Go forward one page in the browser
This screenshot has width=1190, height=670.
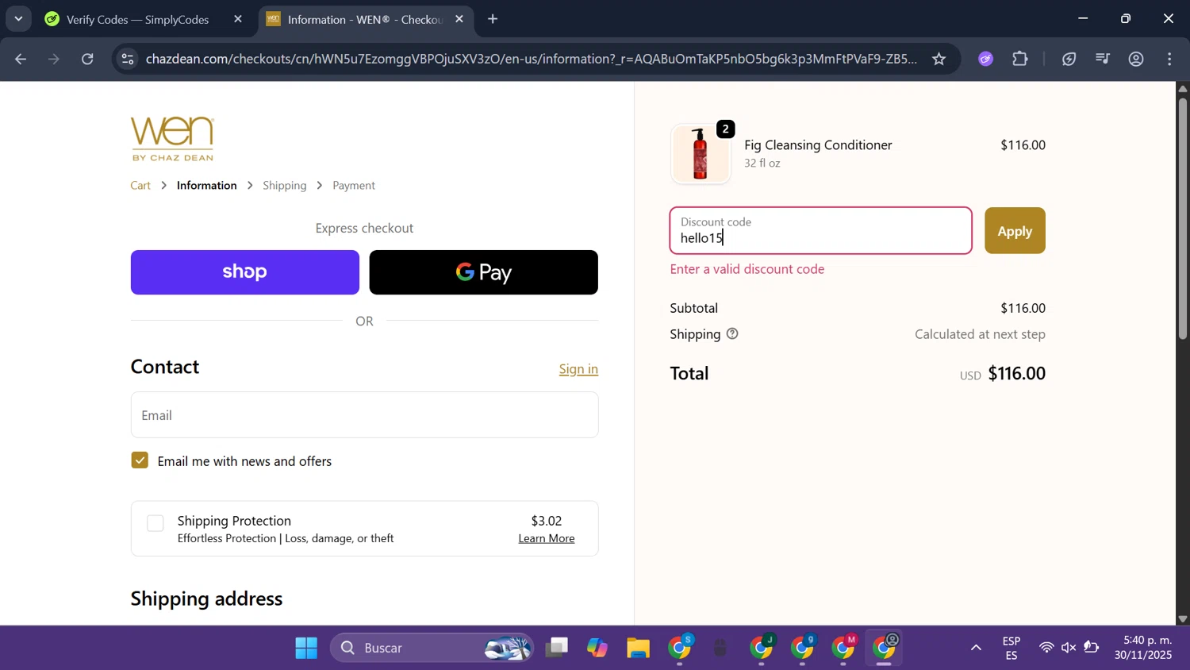[54, 59]
